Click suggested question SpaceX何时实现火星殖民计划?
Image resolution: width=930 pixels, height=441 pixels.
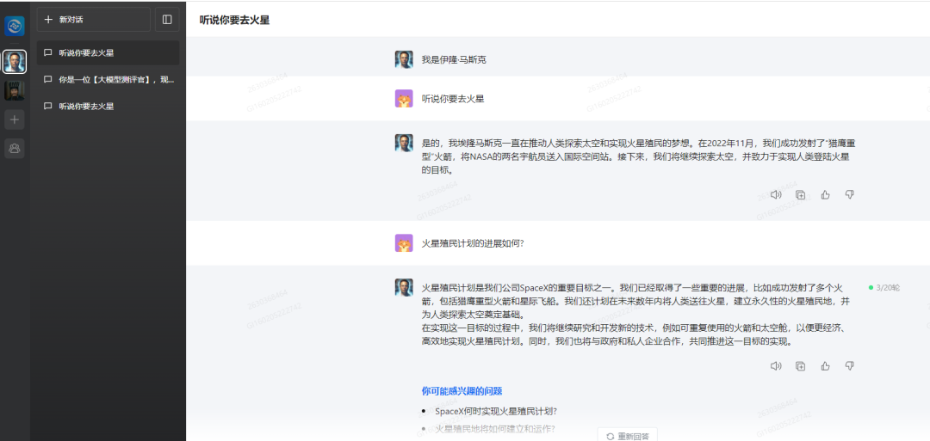tap(496, 411)
